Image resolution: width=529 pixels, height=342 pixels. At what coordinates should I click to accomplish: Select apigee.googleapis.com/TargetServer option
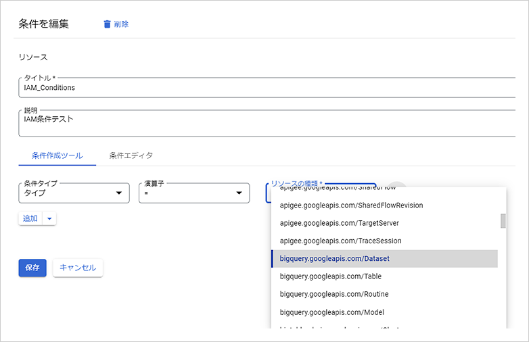(x=385, y=224)
